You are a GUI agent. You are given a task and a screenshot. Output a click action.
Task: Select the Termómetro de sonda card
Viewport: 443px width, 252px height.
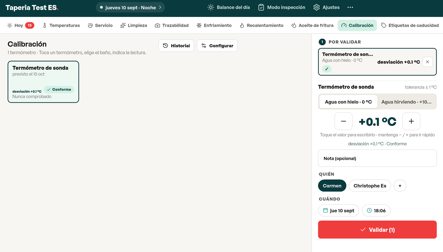pos(43,82)
